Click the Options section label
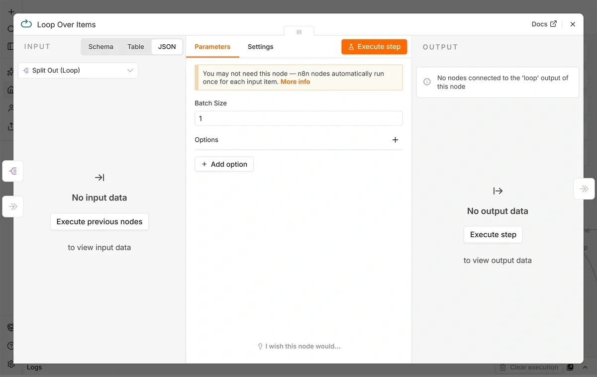The image size is (597, 377). (206, 140)
